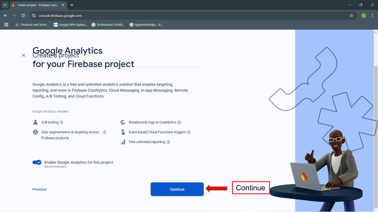Close the Create project Firebase tab

coord(63,5)
